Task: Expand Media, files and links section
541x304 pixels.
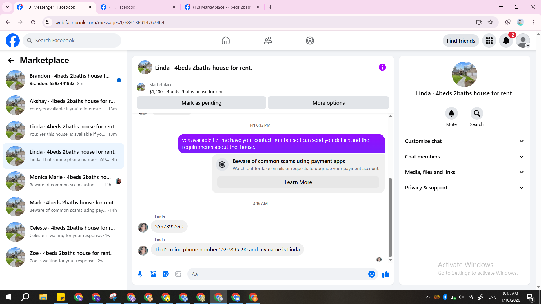Action: coord(464,172)
